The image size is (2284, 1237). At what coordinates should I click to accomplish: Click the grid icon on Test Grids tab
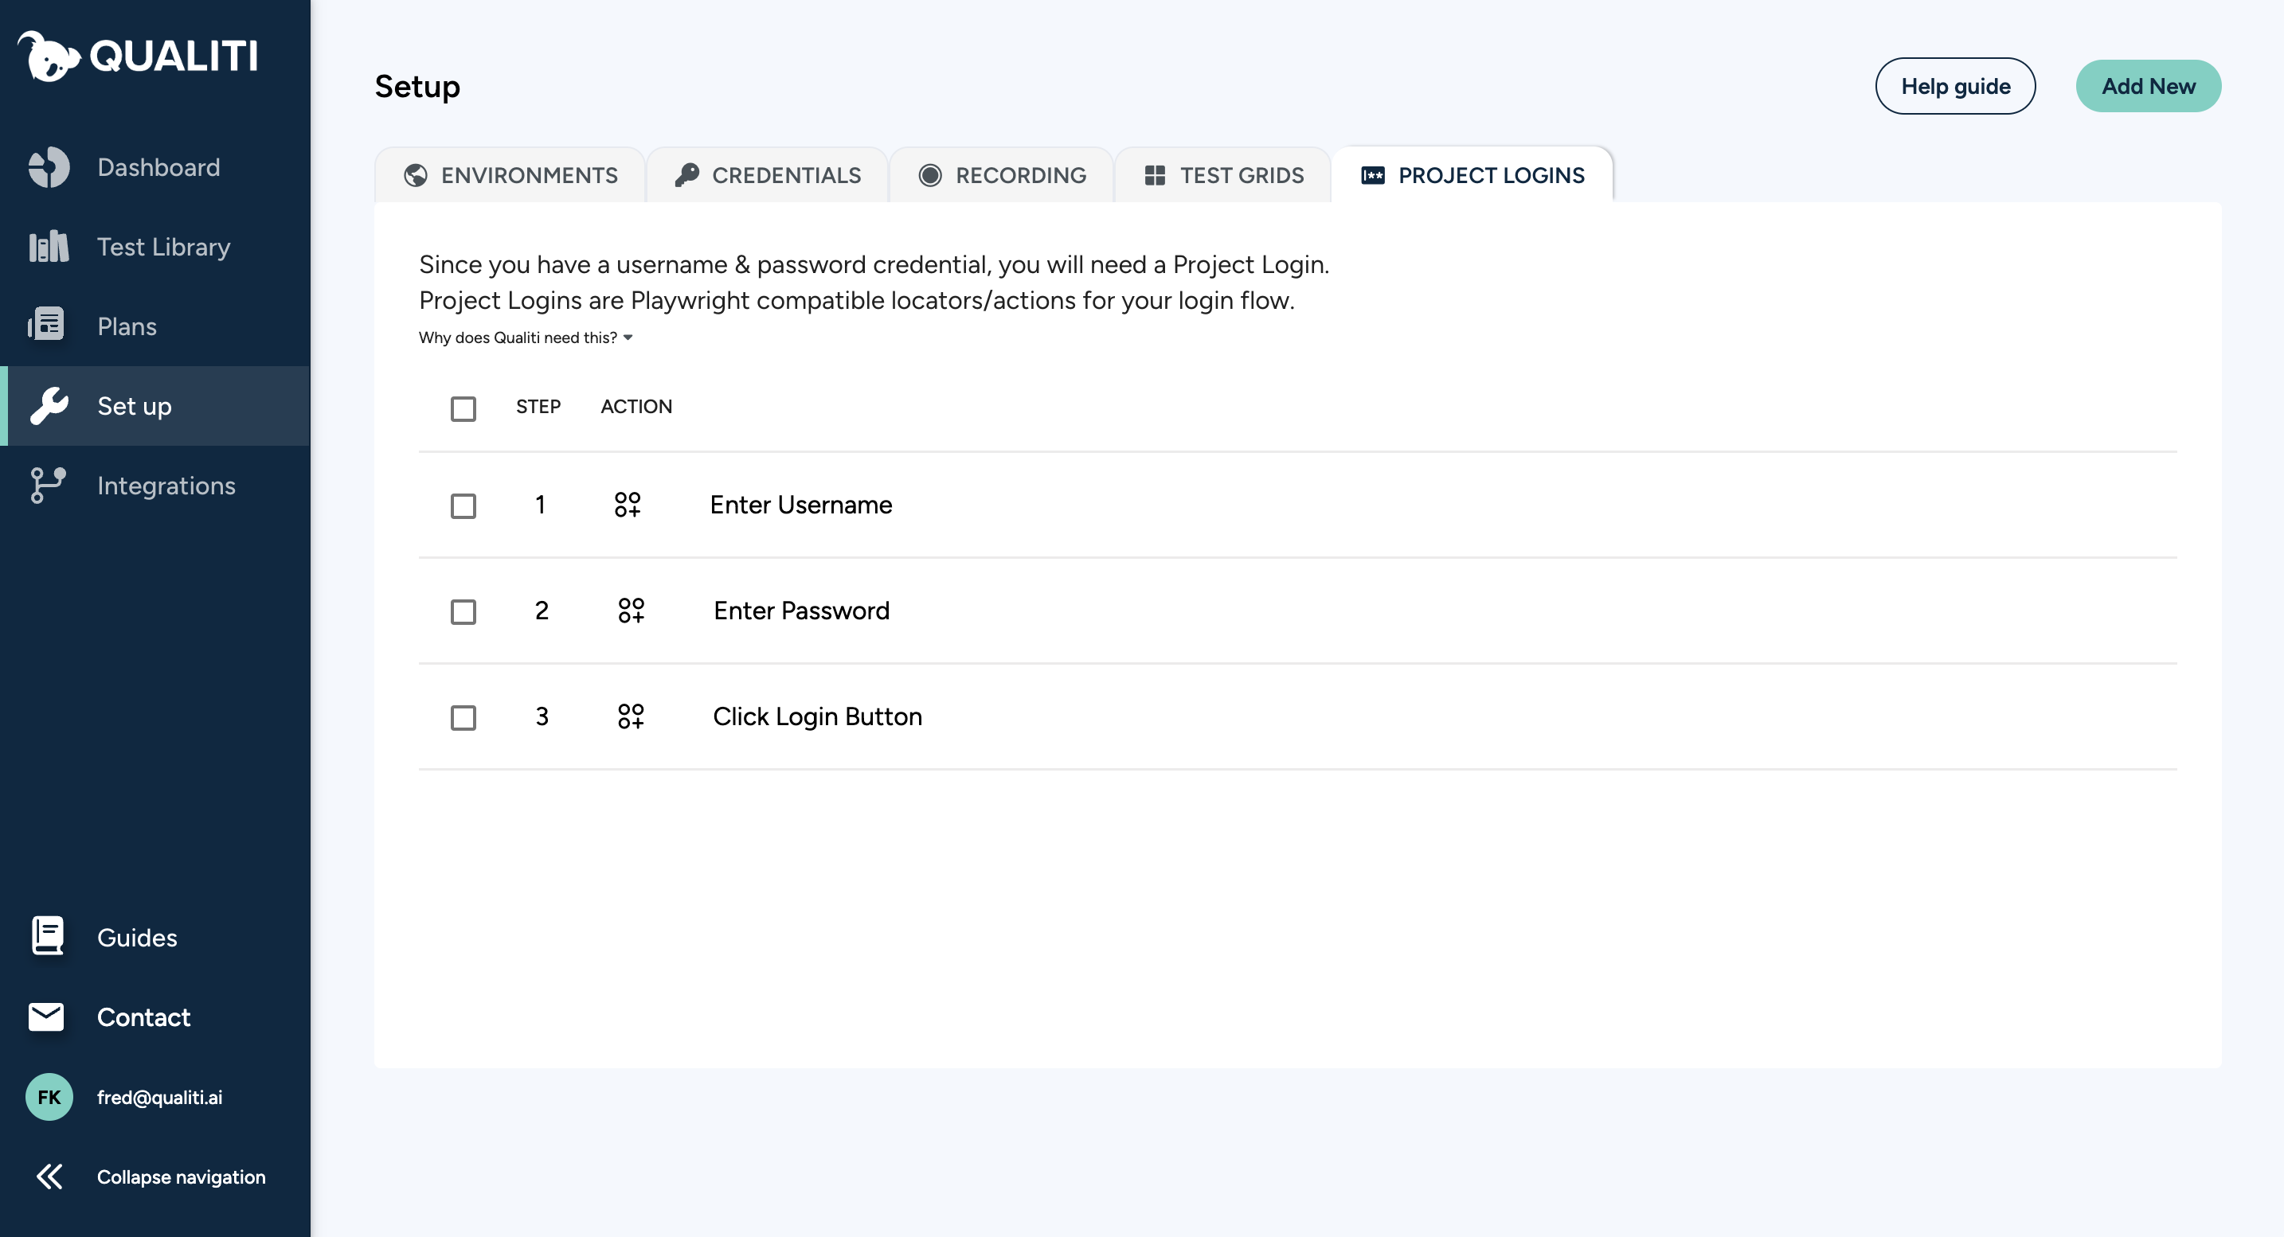[x=1155, y=175]
